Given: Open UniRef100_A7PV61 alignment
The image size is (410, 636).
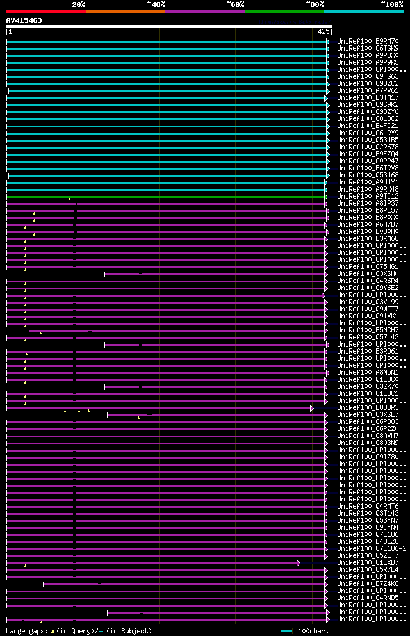Looking at the screenshot, I should [368, 91].
